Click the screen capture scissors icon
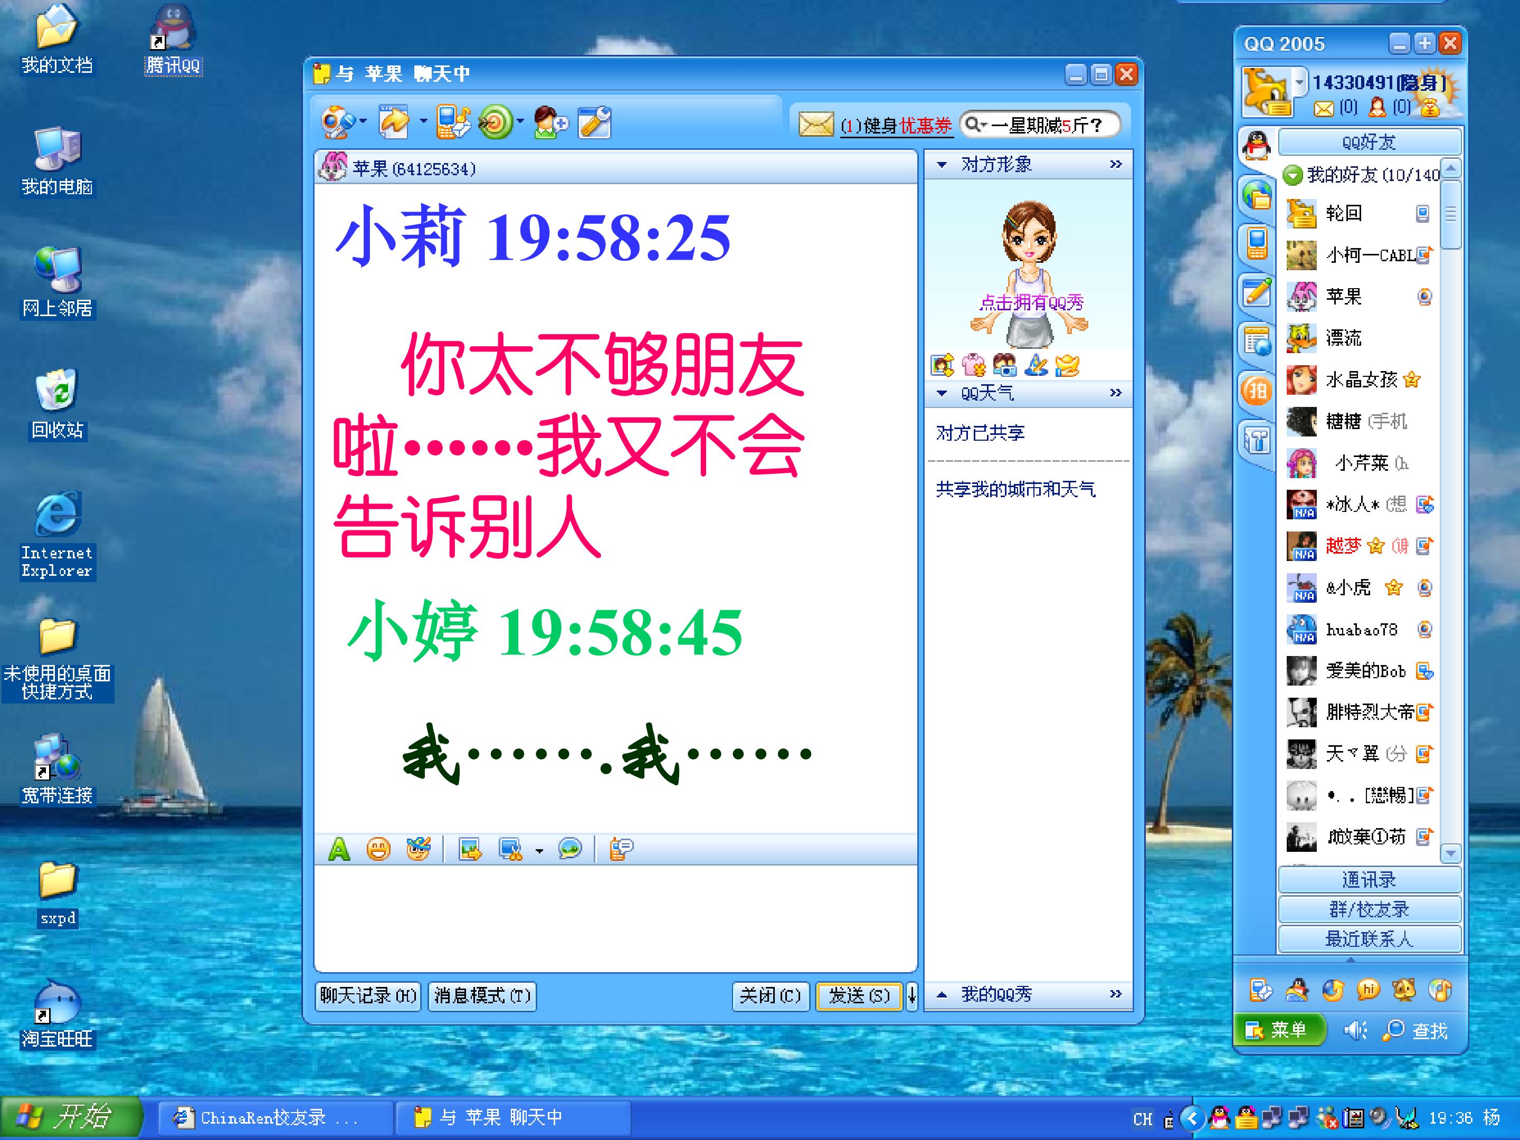The image size is (1520, 1140). [510, 850]
